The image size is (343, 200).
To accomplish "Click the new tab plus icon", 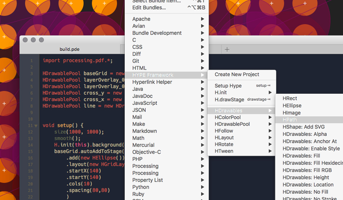I will [227, 49].
